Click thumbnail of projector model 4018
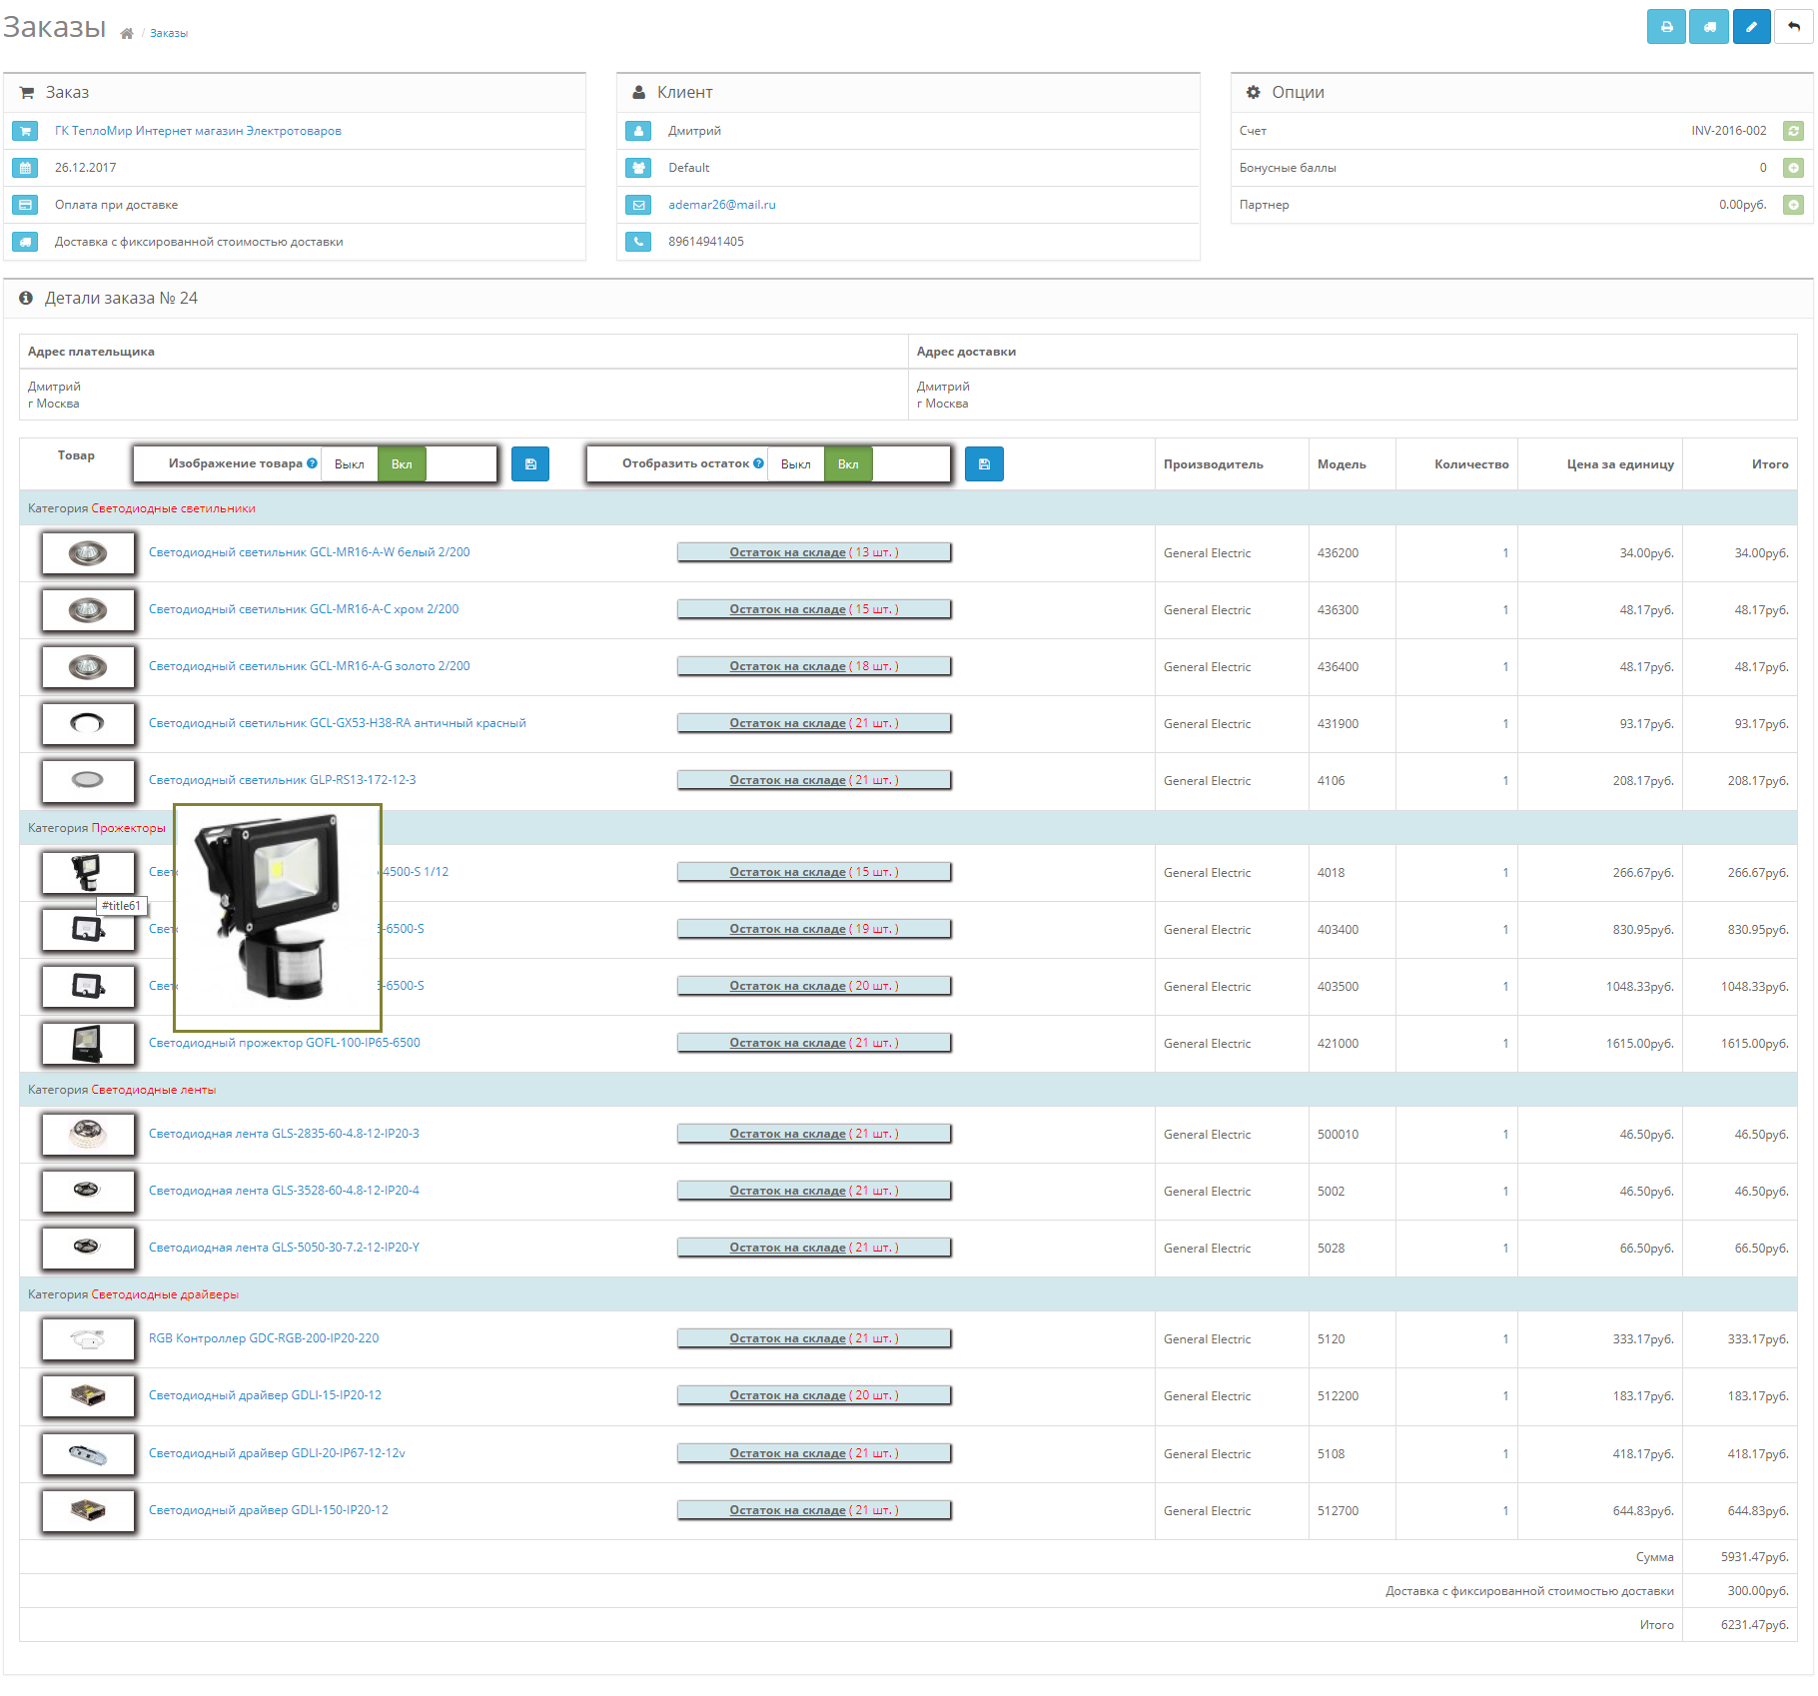This screenshot has height=1696, width=1818. [88, 873]
